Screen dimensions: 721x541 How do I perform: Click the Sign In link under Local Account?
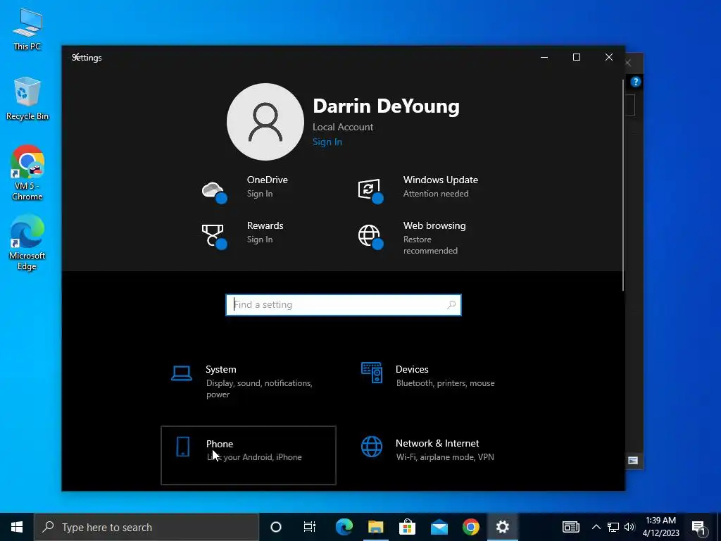pyautogui.click(x=327, y=142)
